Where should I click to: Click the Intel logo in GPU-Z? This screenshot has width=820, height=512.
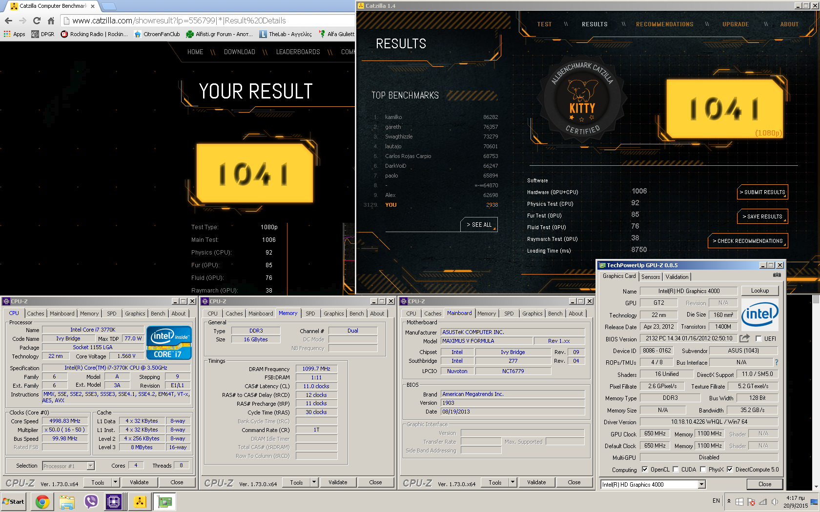tap(759, 315)
